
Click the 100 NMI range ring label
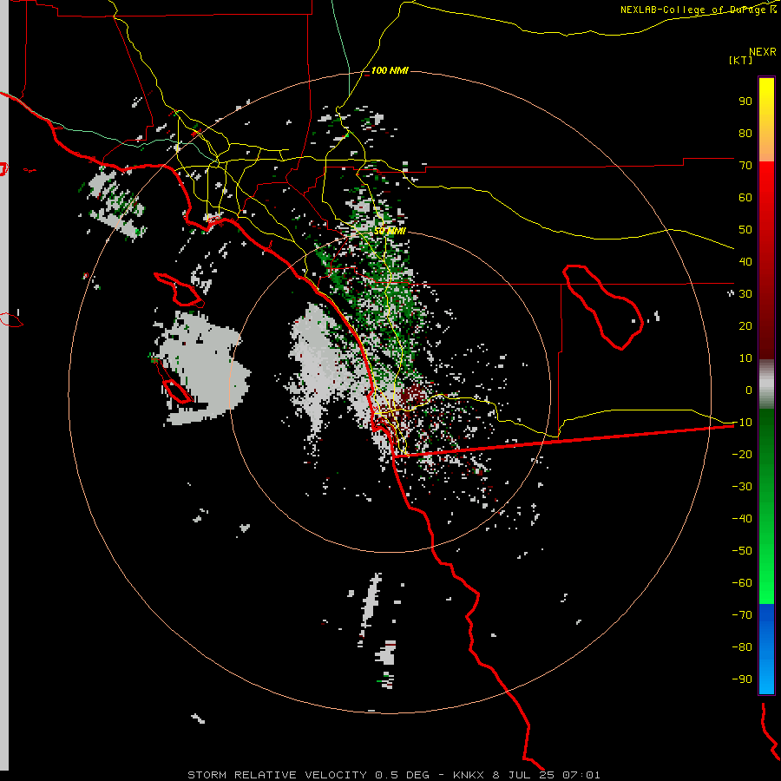(390, 71)
